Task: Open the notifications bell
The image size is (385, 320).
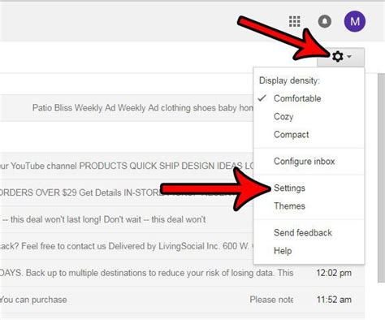Action: point(325,21)
